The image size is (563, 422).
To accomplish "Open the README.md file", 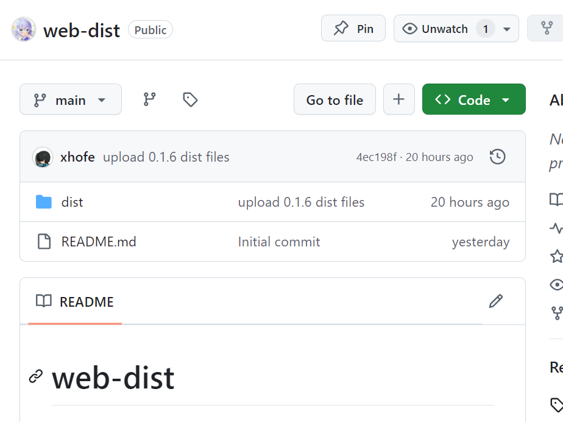I will point(99,241).
